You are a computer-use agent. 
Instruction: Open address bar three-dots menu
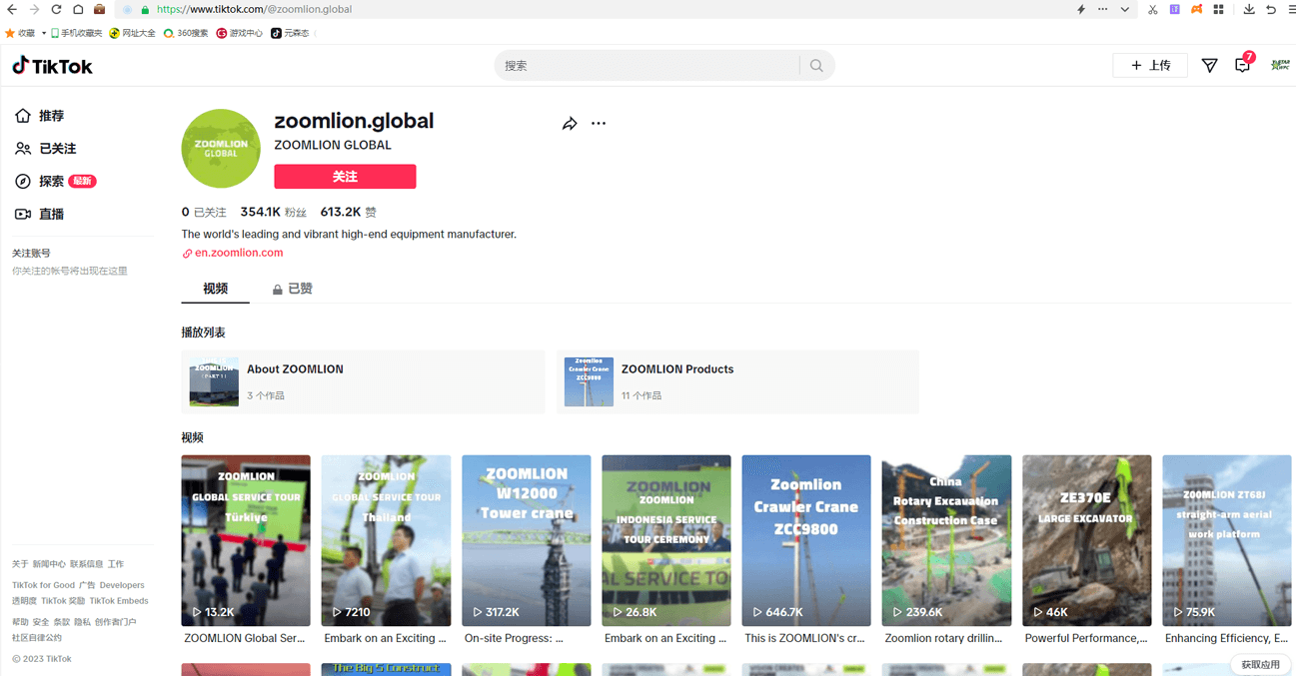coord(1102,9)
